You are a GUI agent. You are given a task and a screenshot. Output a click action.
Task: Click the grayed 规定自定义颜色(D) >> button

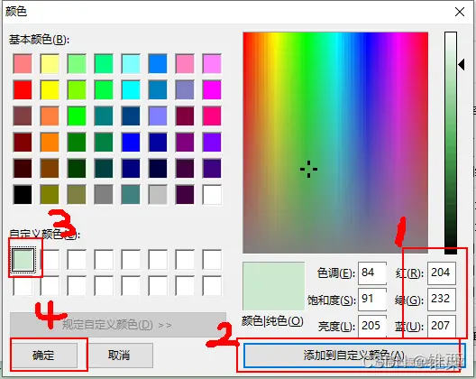coord(118,325)
